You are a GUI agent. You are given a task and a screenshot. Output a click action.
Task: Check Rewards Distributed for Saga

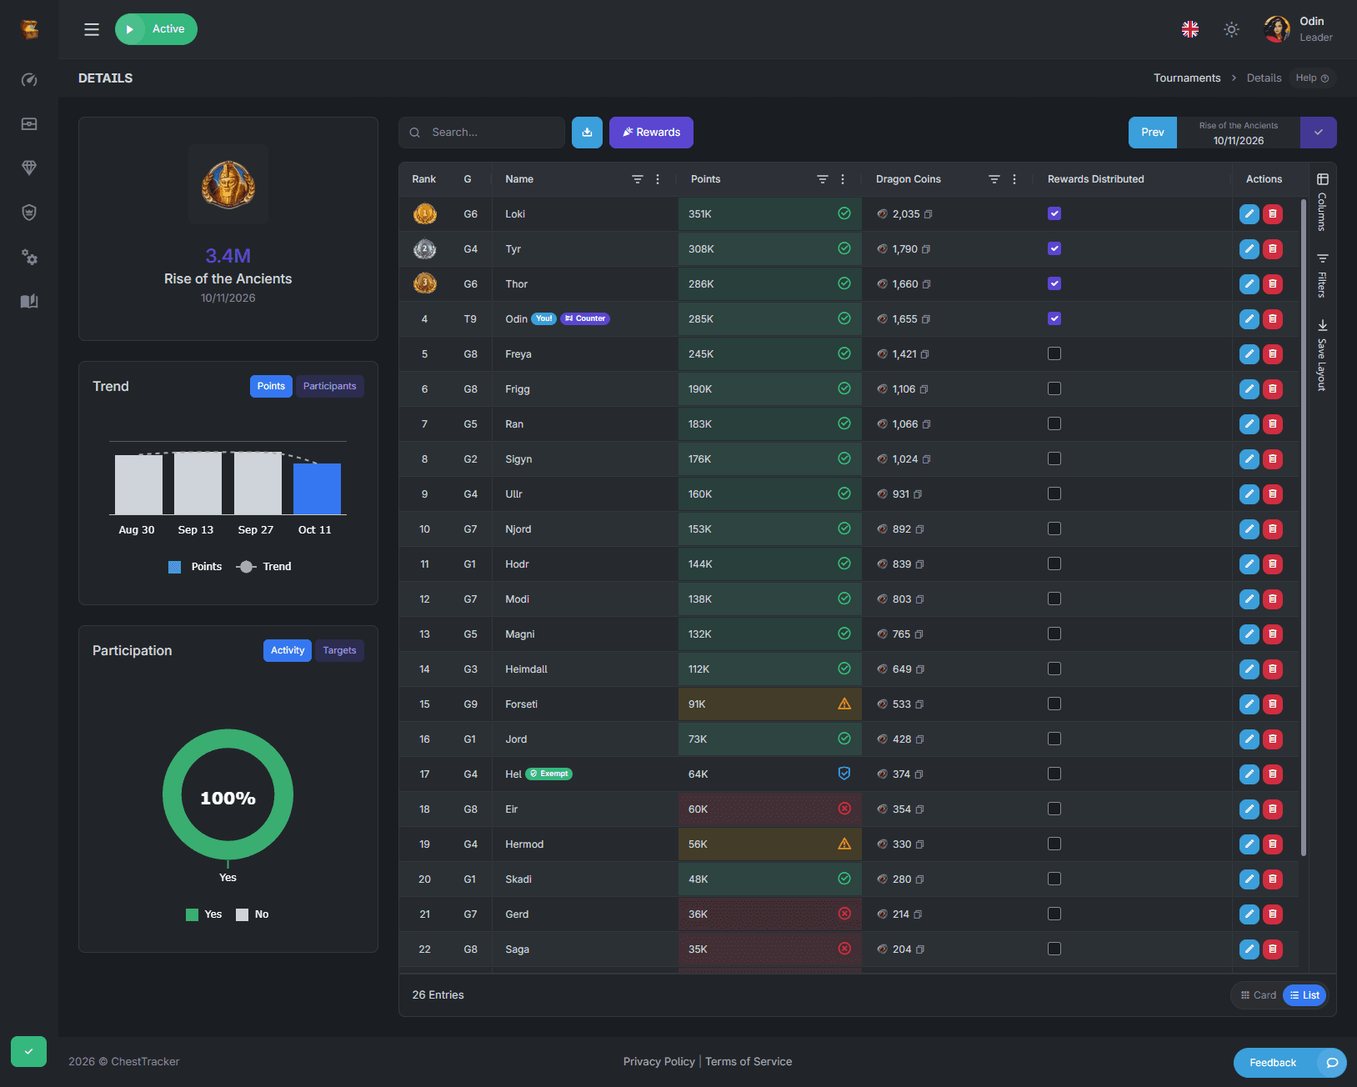point(1054,949)
